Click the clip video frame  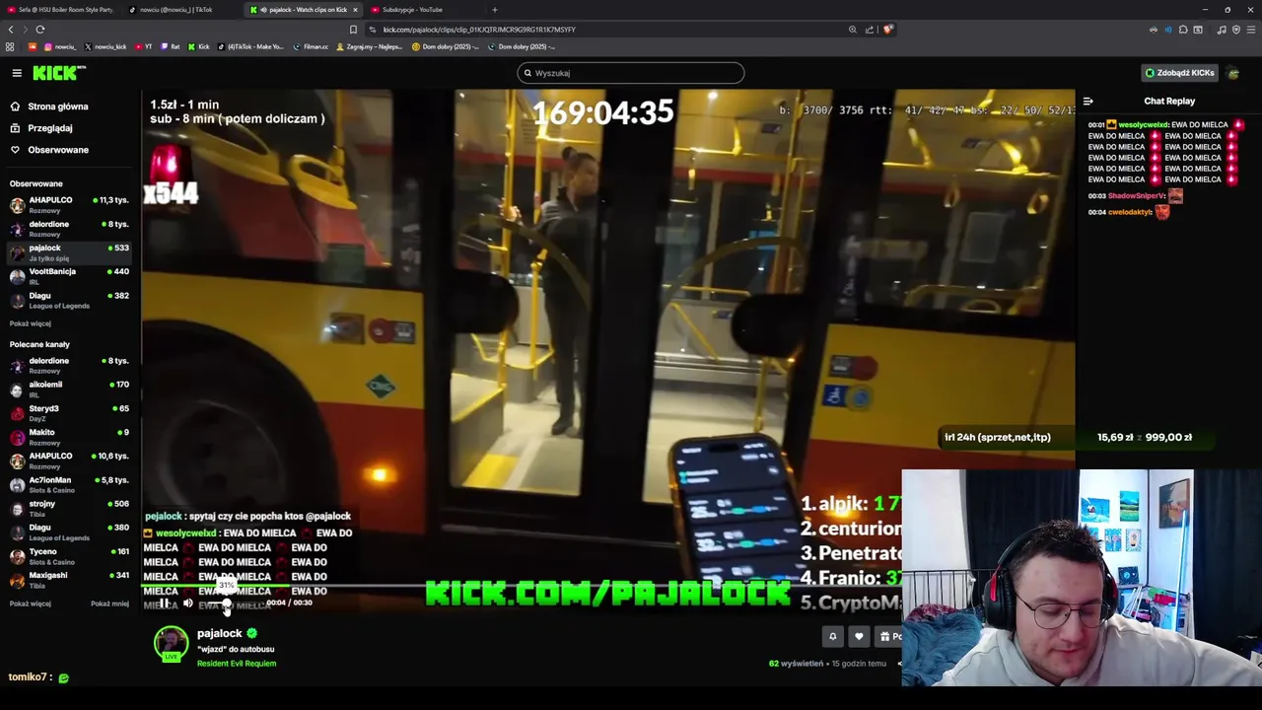(x=608, y=350)
